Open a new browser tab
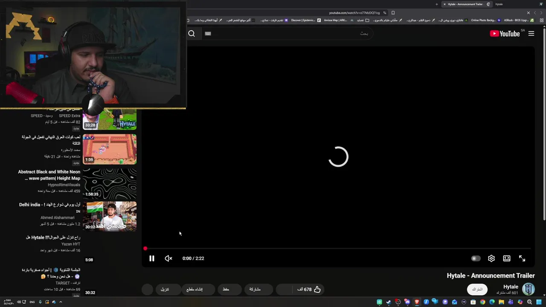 (436, 4)
